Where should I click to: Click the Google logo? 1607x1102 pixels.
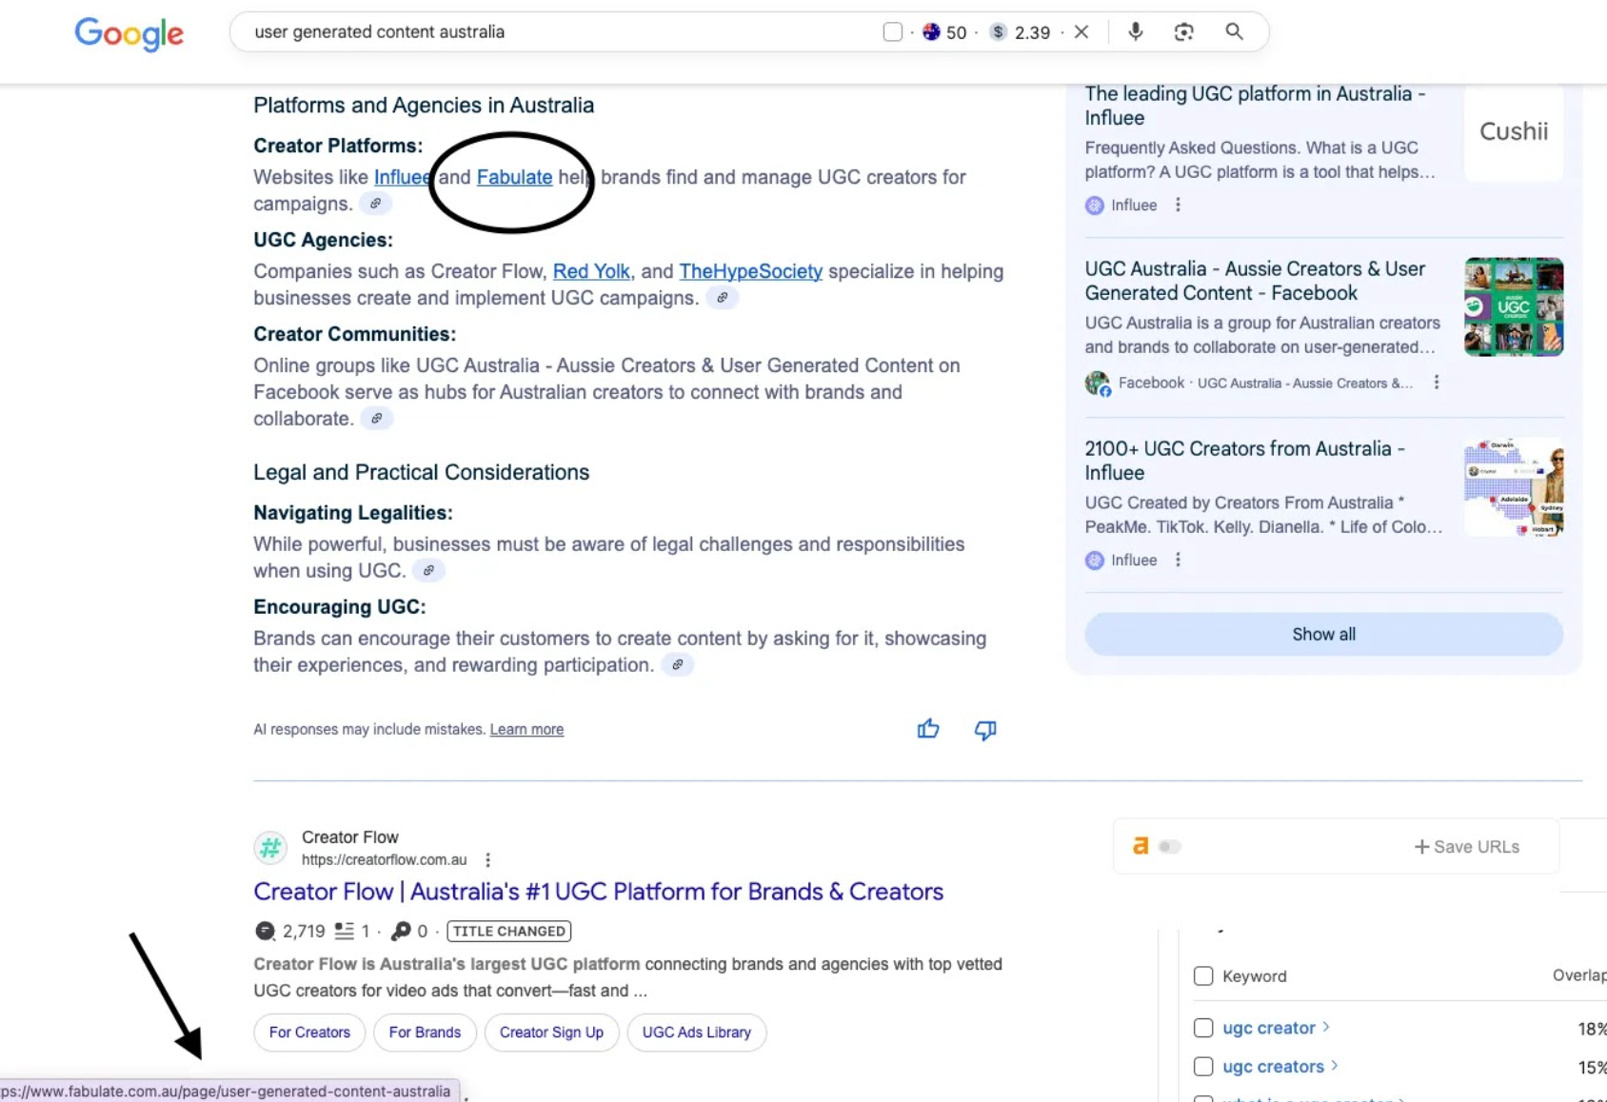tap(129, 33)
